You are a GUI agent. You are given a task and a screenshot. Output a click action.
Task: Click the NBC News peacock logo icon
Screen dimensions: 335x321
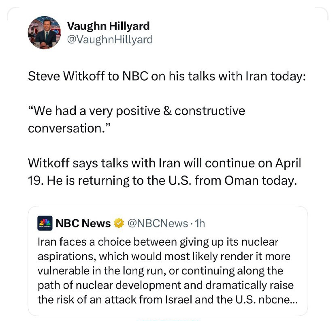click(x=45, y=223)
